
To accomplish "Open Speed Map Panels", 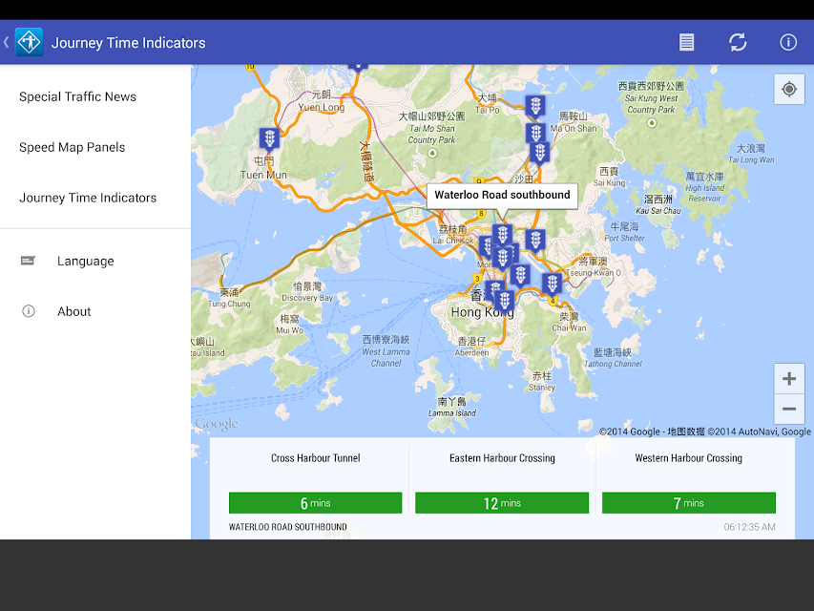I will point(72,147).
